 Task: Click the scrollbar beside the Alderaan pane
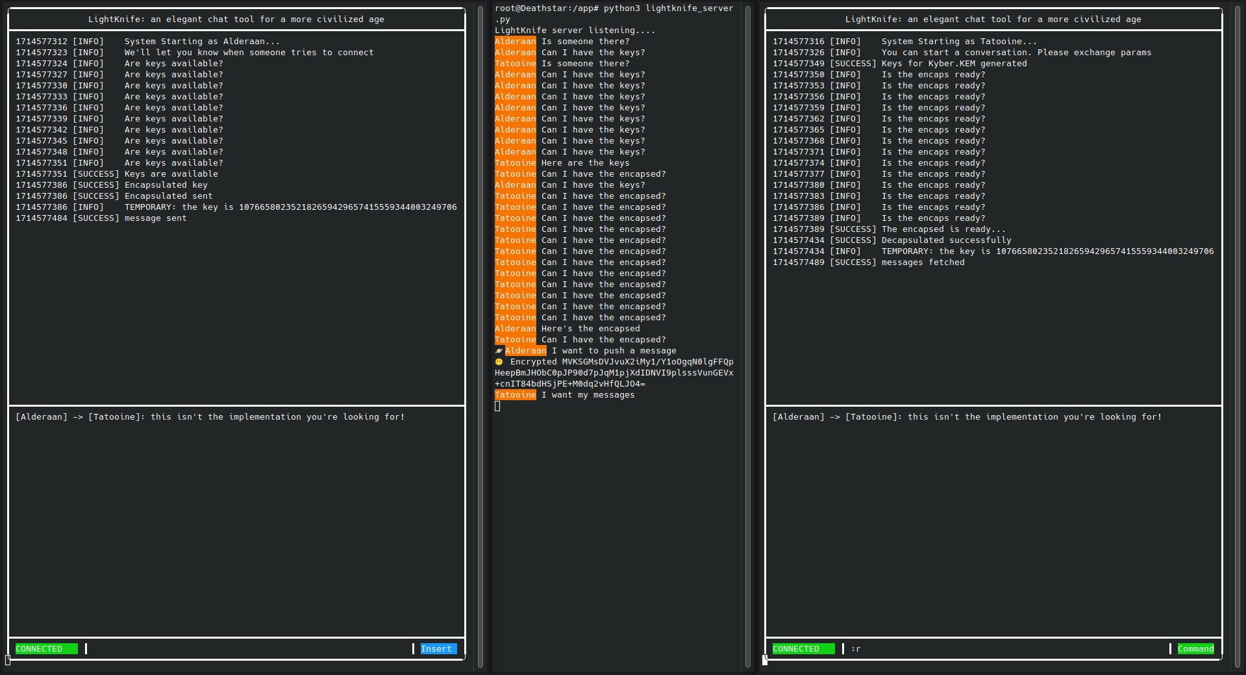click(x=480, y=337)
